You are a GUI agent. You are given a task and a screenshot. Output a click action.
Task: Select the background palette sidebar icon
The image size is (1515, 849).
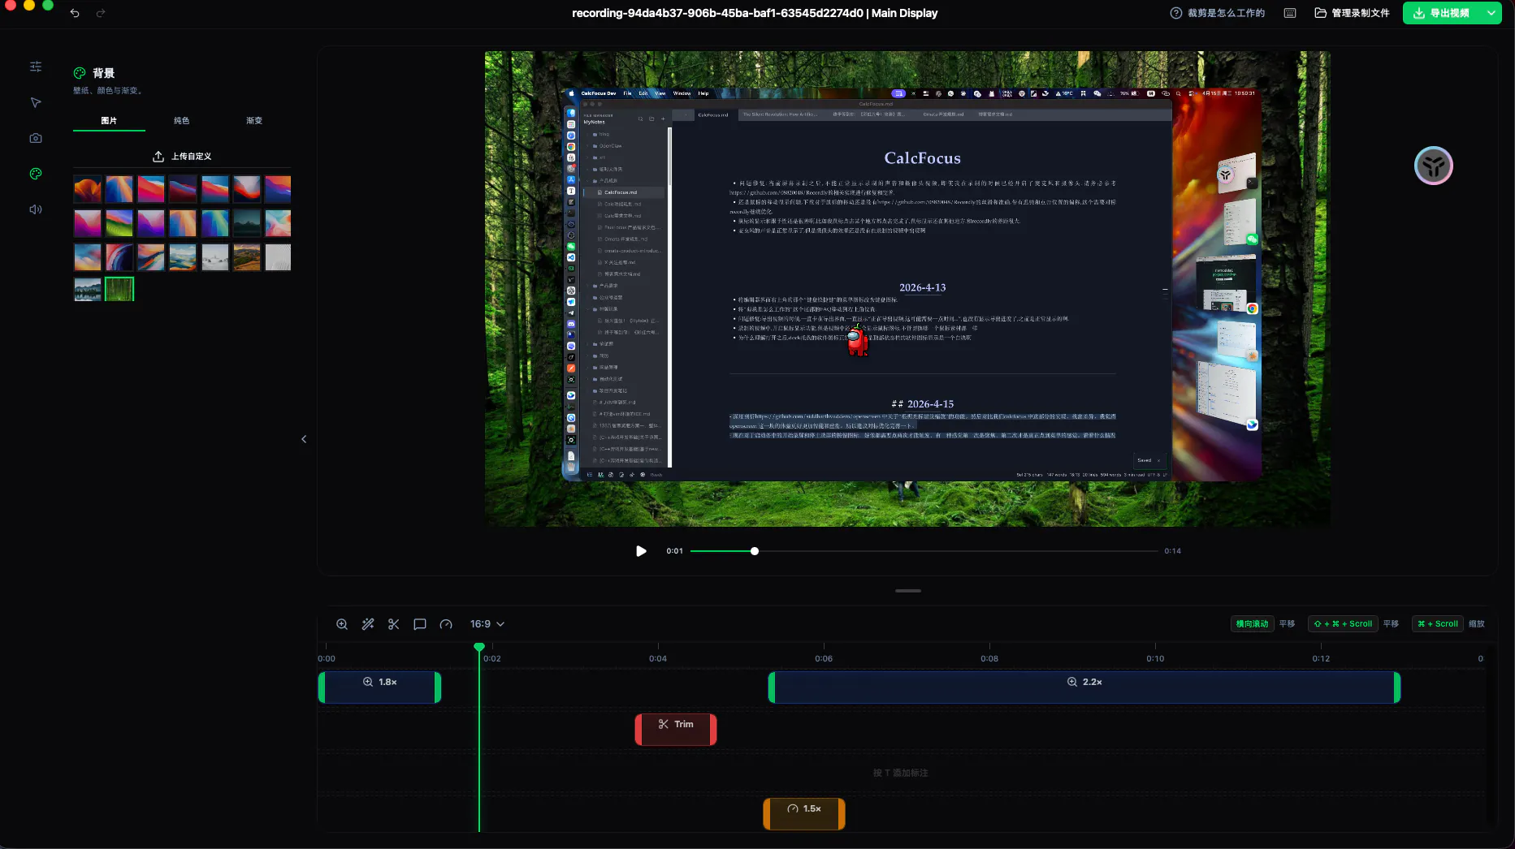pyautogui.click(x=36, y=174)
